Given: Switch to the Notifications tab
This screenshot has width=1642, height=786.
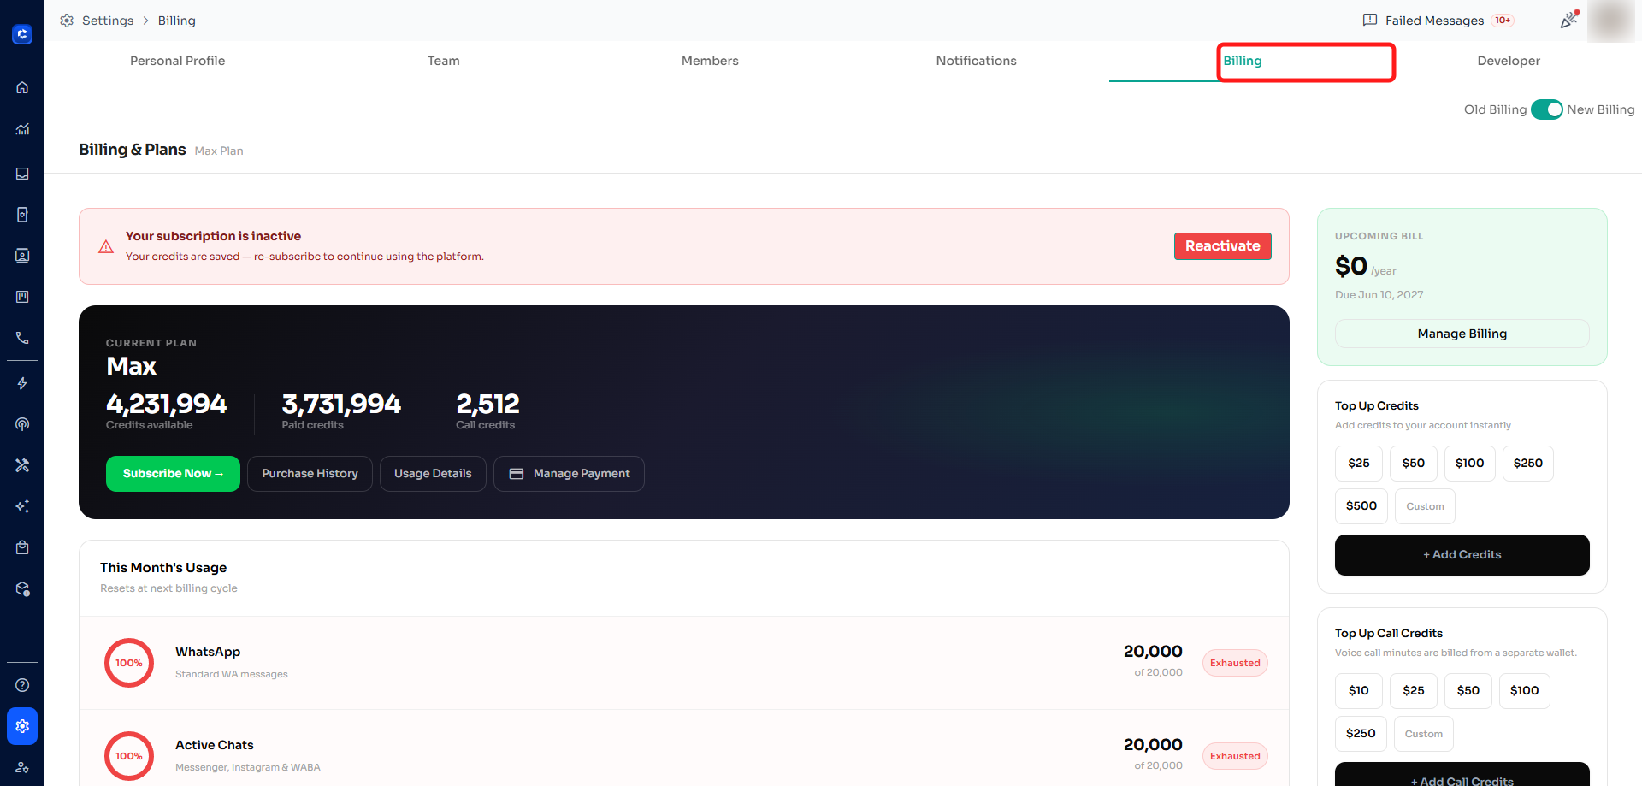Looking at the screenshot, I should click(977, 61).
